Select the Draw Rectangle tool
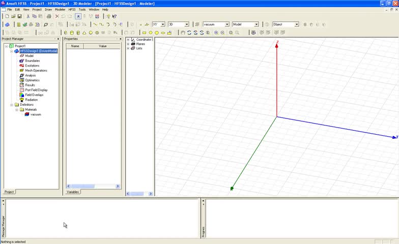The height and width of the screenshot is (244, 399). [x=144, y=33]
